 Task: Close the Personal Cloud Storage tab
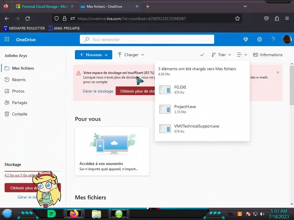72,7
